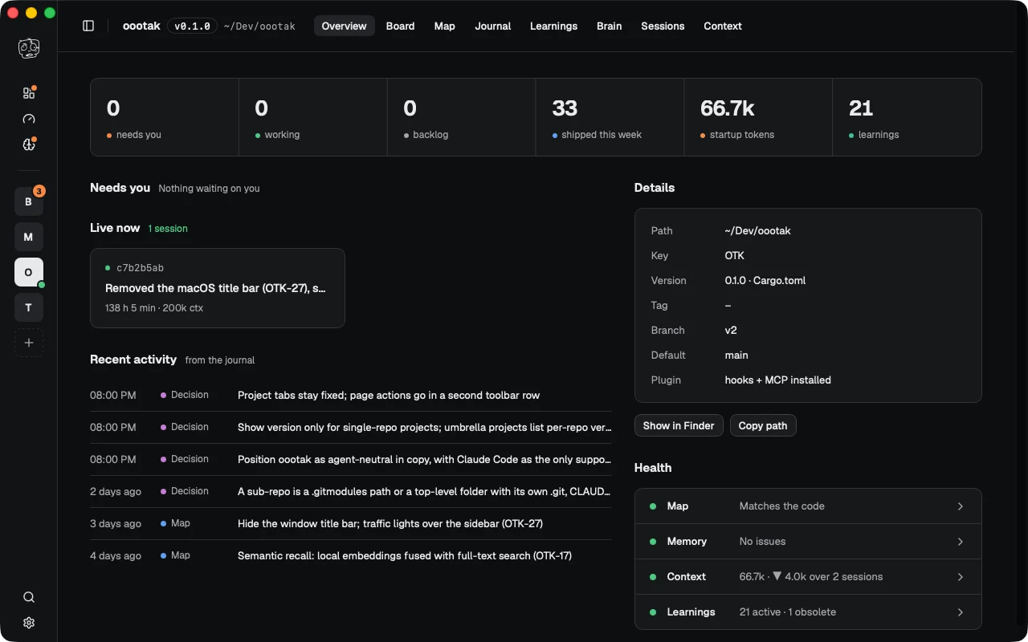Open the Journal tab
1028x642 pixels.
pyautogui.click(x=493, y=26)
